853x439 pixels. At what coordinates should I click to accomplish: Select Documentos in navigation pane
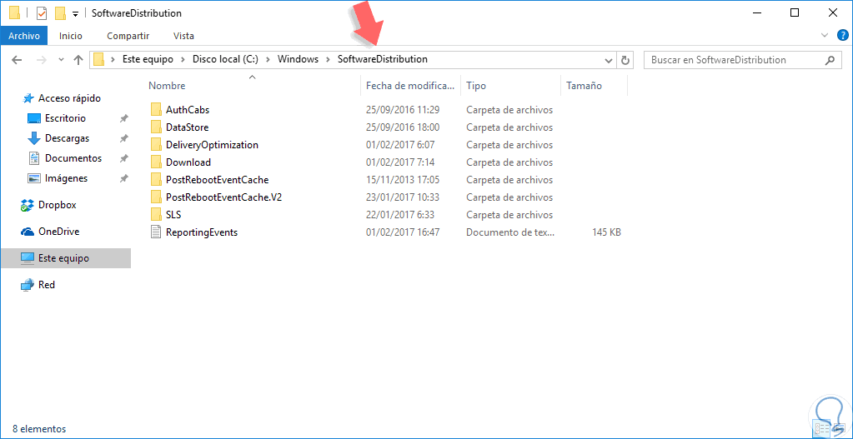pyautogui.click(x=73, y=158)
